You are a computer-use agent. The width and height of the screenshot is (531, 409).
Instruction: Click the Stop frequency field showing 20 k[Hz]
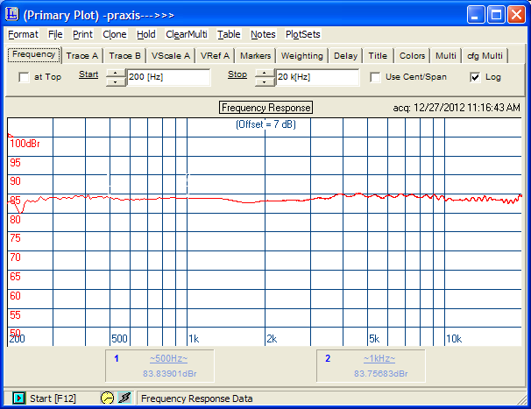(x=317, y=77)
